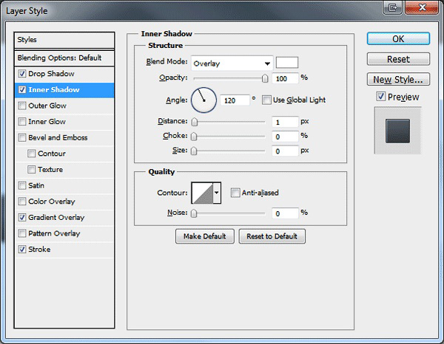Click the New Style... button
The height and width of the screenshot is (344, 444).
click(x=398, y=80)
